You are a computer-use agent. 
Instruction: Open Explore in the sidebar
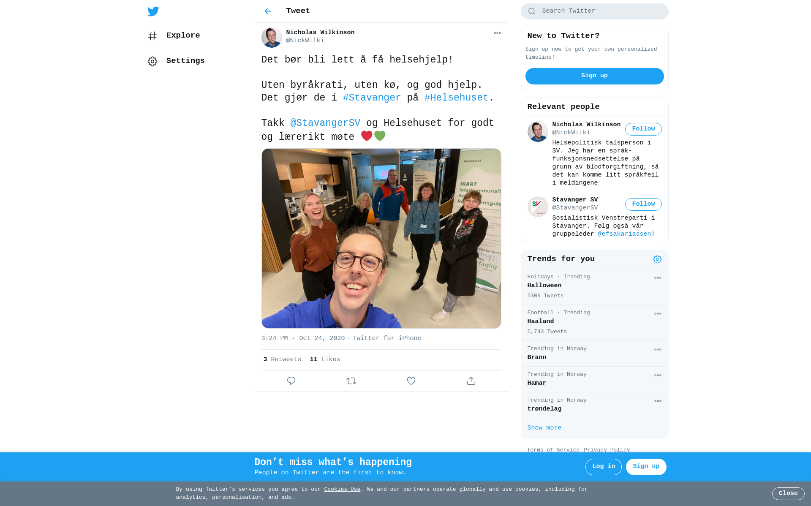(x=182, y=35)
